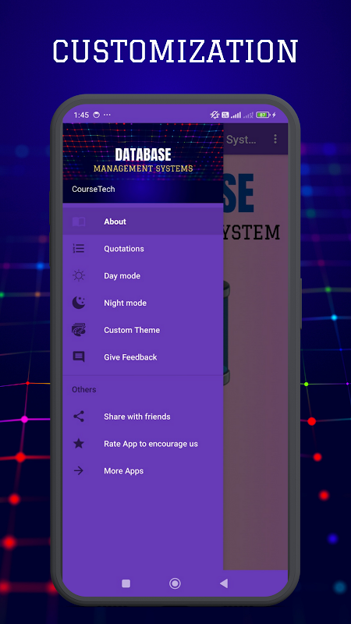This screenshot has width=351, height=624.
Task: Tap Rate App to encourage us
Action: pyautogui.click(x=143, y=444)
